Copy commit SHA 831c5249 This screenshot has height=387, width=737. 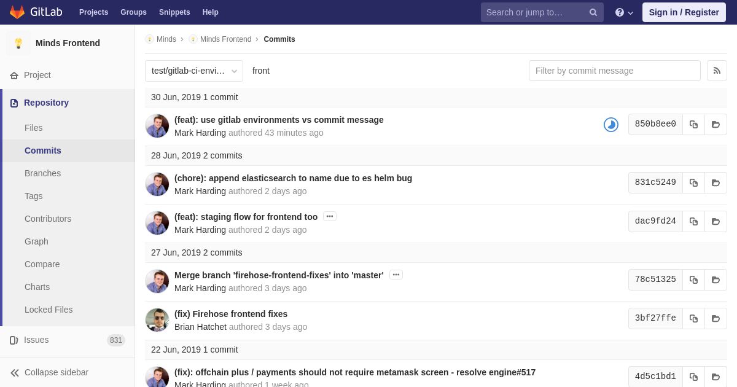[x=693, y=182]
